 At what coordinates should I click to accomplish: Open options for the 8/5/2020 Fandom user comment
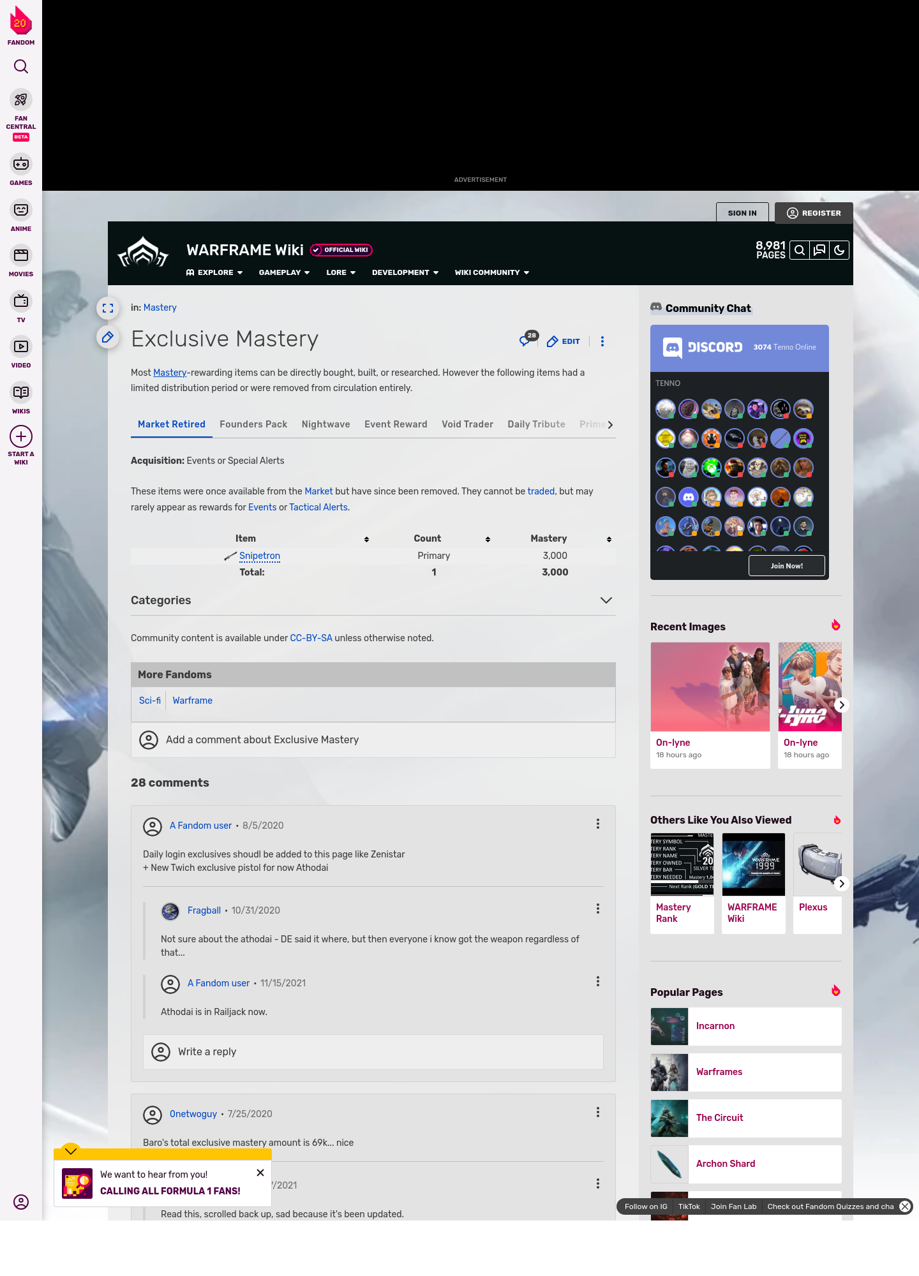click(598, 824)
